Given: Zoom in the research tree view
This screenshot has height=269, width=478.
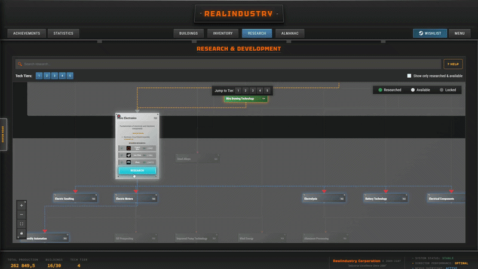Looking at the screenshot, I should pos(22,206).
